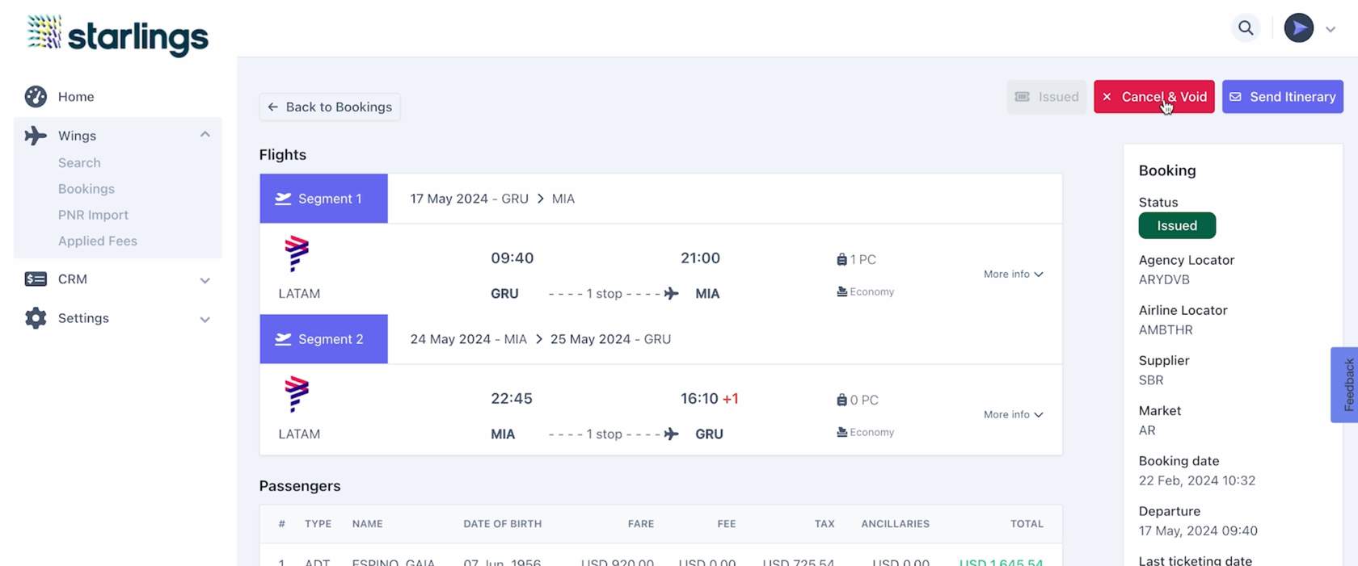Image resolution: width=1358 pixels, height=566 pixels.
Task: Click the CRM card icon
Action: pyautogui.click(x=36, y=279)
